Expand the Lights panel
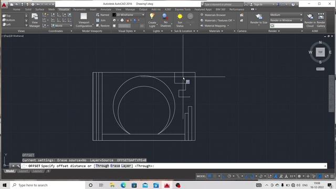Viewport: 336px width, 189px height. pyautogui.click(x=157, y=31)
